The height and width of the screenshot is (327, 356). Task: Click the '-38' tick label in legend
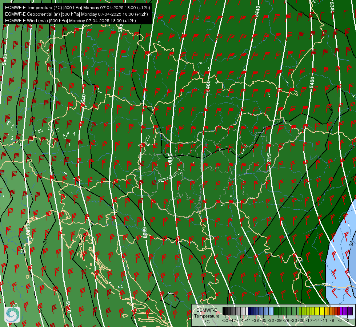coord(255,321)
